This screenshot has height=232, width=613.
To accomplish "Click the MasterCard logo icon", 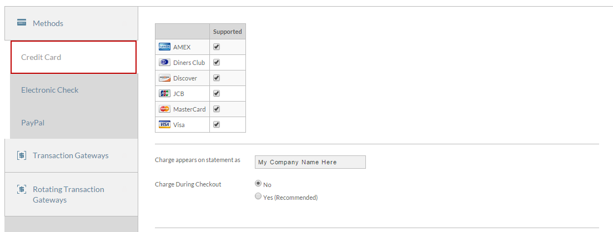I will 164,109.
